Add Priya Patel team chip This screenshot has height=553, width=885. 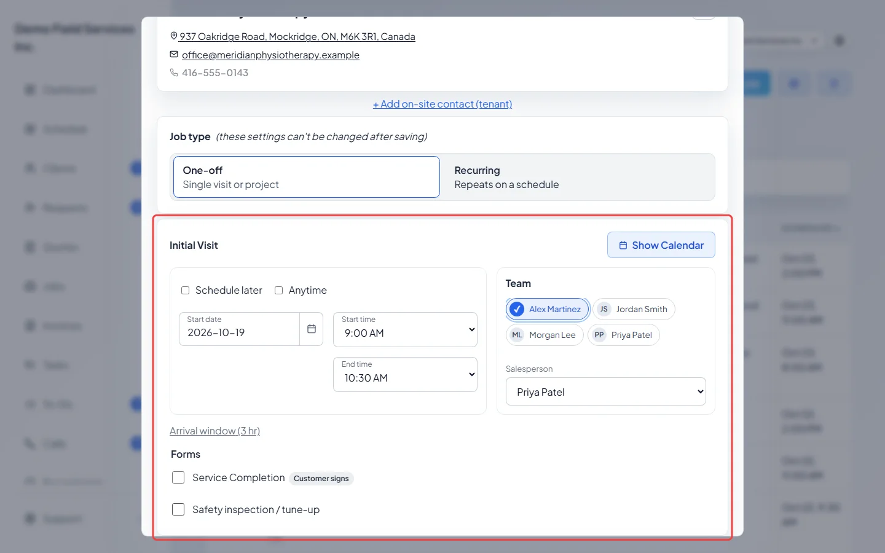[624, 335]
